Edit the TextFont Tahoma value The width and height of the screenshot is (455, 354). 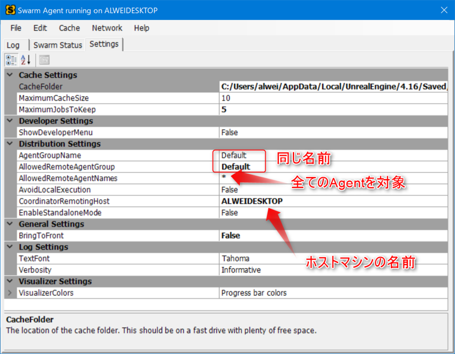tap(333, 259)
